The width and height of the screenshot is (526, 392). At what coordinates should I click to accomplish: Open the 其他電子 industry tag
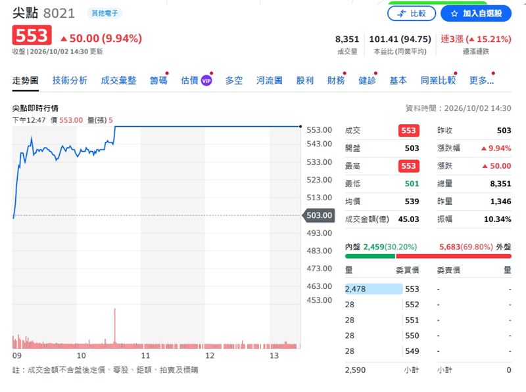105,13
